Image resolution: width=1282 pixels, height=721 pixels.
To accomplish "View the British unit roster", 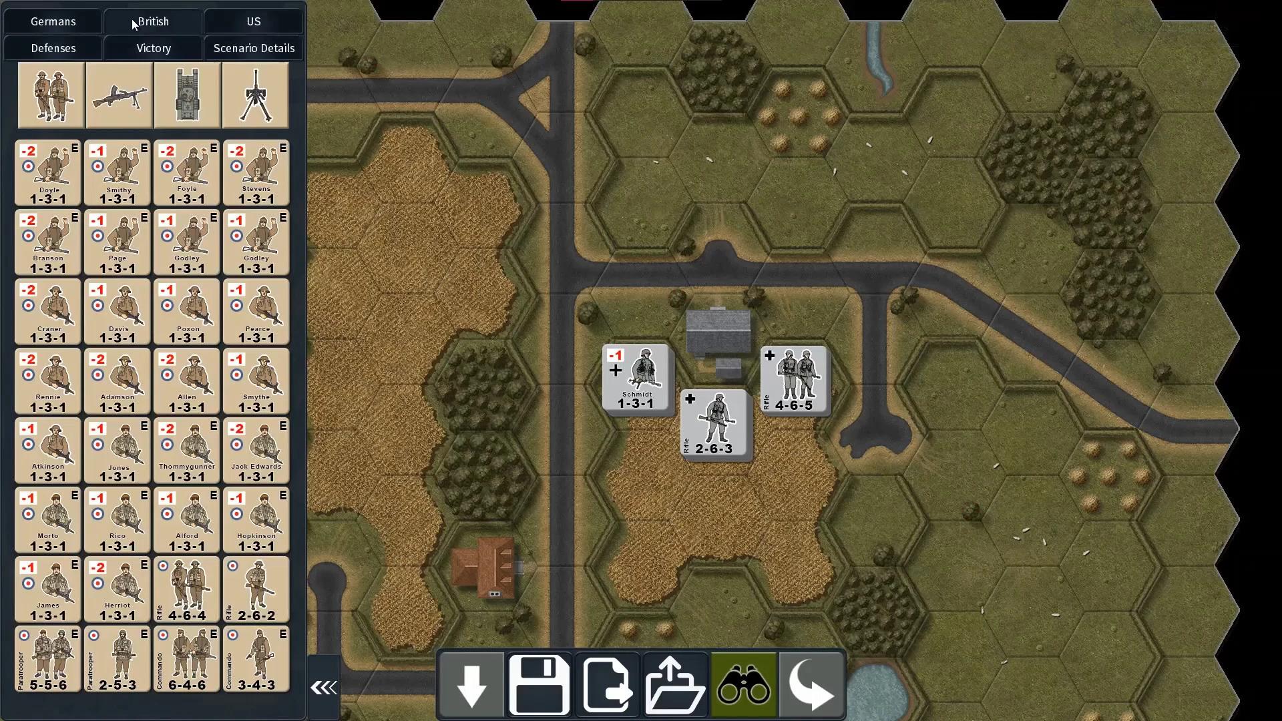I will click(153, 20).
